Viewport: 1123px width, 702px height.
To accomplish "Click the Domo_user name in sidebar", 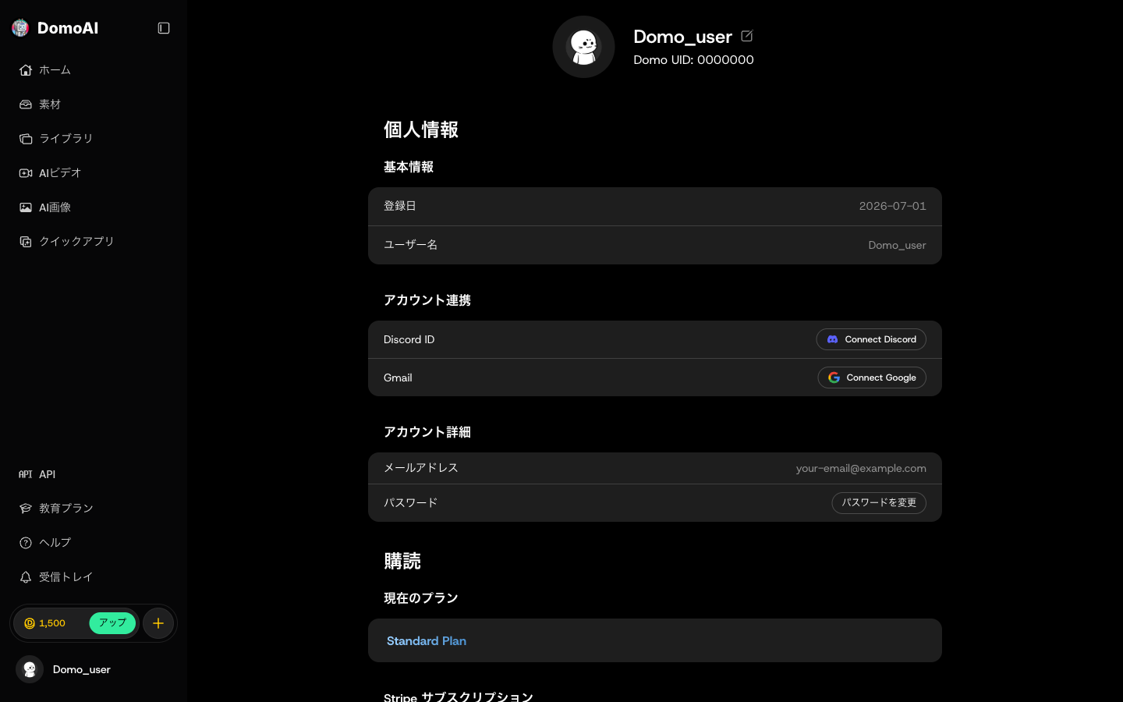I will [82, 669].
